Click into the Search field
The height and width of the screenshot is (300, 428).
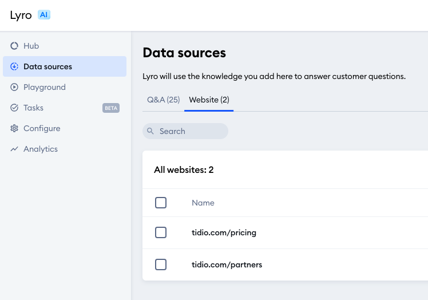click(185, 131)
